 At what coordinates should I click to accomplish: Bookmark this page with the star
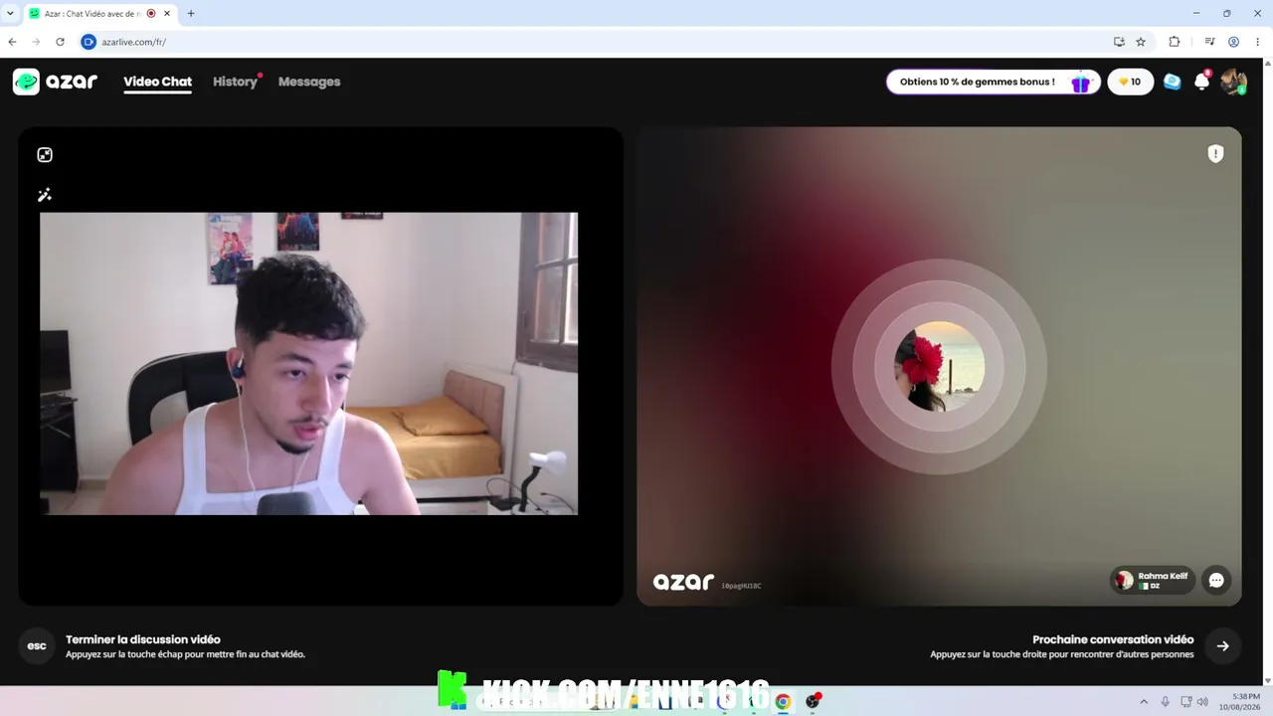(1141, 42)
